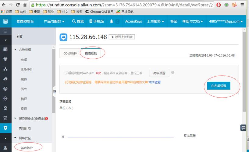This screenshot has height=152, width=249.
Task: Select 威胁 in the left tree
Action: pyautogui.click(x=24, y=79)
